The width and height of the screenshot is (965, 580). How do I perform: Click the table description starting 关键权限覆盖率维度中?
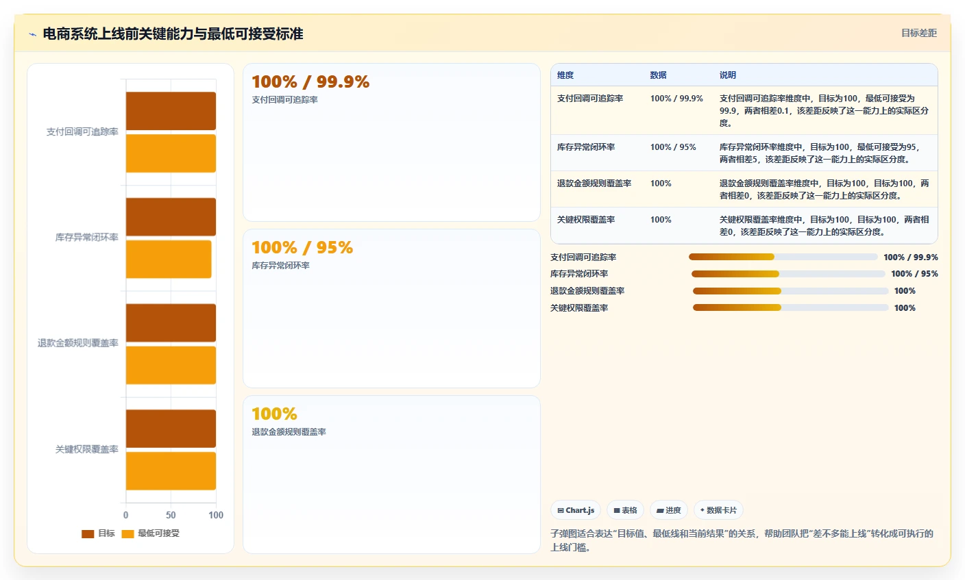pos(824,226)
